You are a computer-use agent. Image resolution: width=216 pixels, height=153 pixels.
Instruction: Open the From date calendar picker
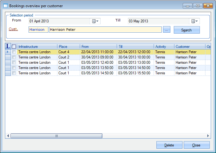pyautogui.click(x=95, y=21)
